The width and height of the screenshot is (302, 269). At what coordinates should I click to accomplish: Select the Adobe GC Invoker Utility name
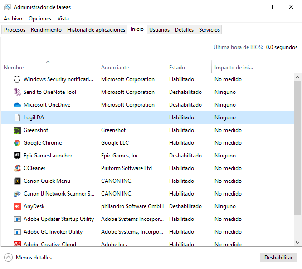click(53, 232)
